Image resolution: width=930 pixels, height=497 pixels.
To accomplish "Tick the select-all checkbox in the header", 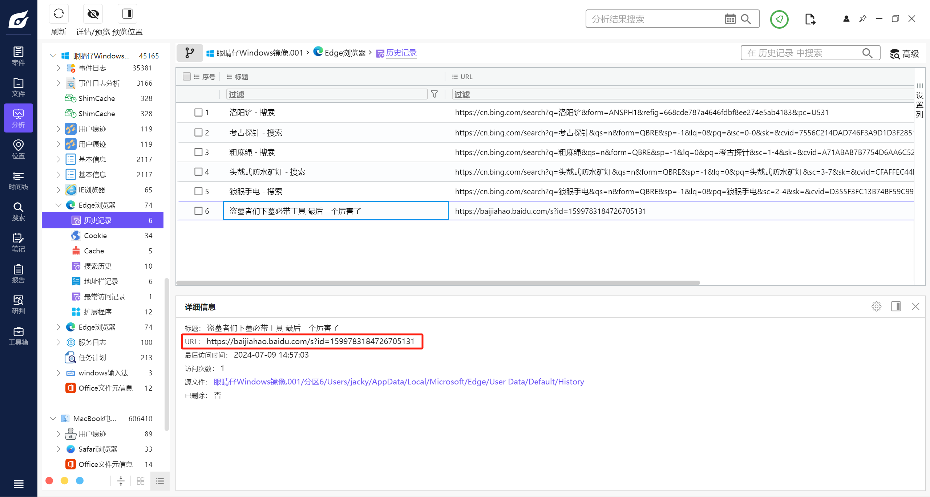I will coord(187,77).
